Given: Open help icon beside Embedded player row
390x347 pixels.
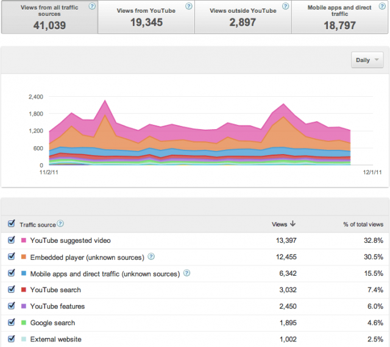Looking at the screenshot, I should (151, 256).
